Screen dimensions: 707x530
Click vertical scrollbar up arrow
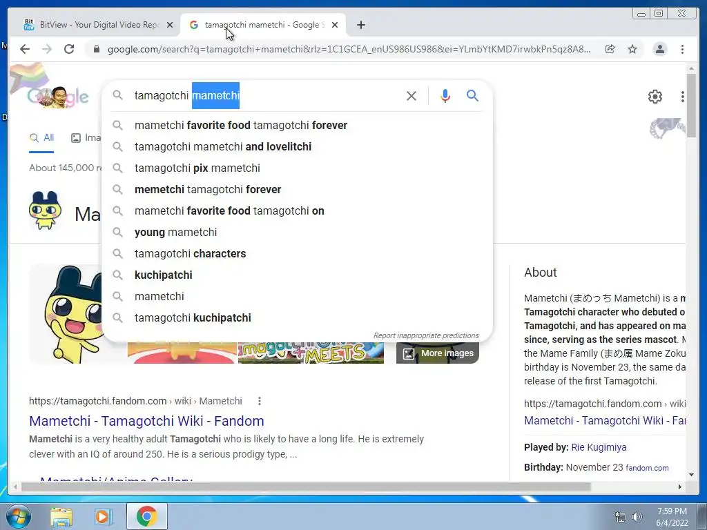pyautogui.click(x=691, y=68)
